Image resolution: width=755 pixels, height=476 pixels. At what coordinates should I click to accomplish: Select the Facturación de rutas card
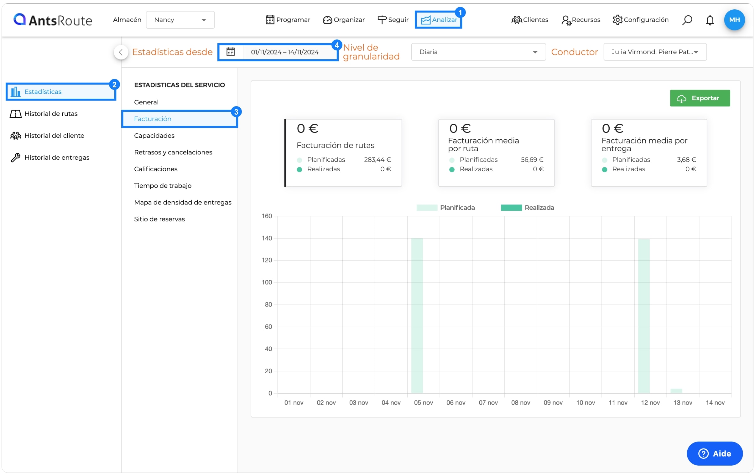tap(343, 153)
